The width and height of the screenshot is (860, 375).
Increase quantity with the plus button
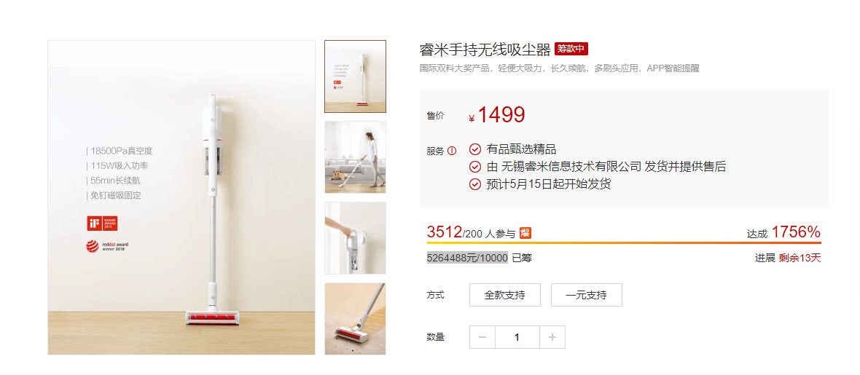[552, 337]
